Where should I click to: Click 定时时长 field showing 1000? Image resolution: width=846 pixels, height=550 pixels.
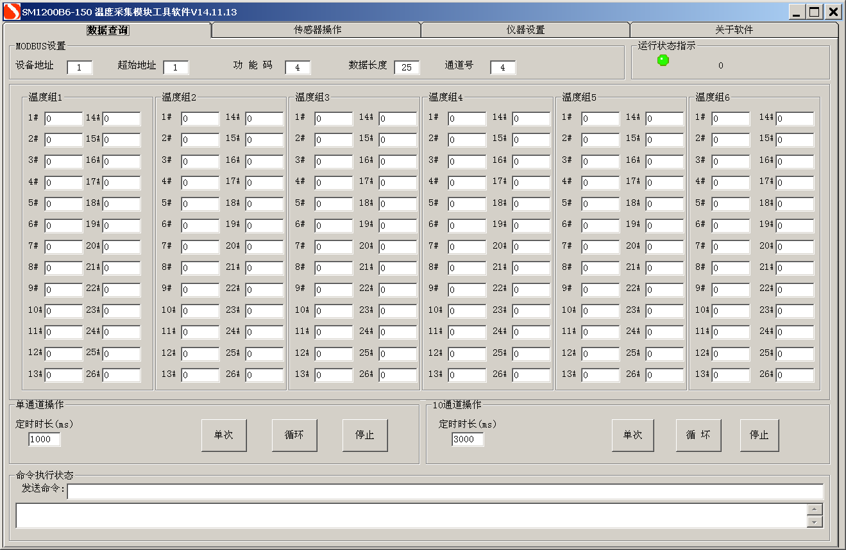point(44,439)
